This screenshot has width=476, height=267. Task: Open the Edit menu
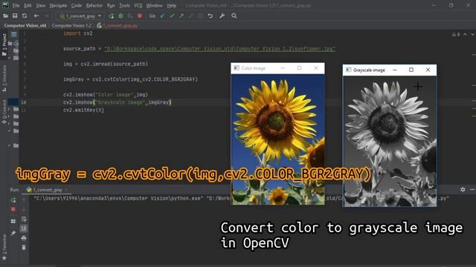coord(28,5)
